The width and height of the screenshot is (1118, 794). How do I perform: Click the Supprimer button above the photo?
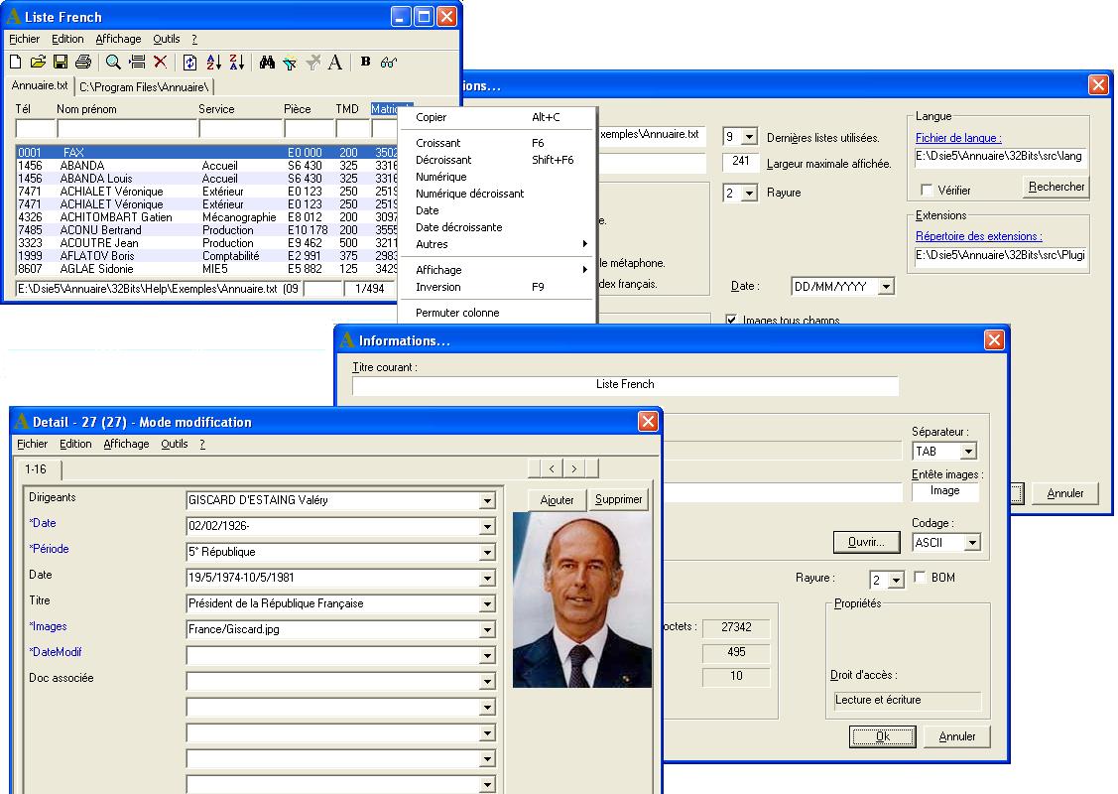pyautogui.click(x=618, y=500)
